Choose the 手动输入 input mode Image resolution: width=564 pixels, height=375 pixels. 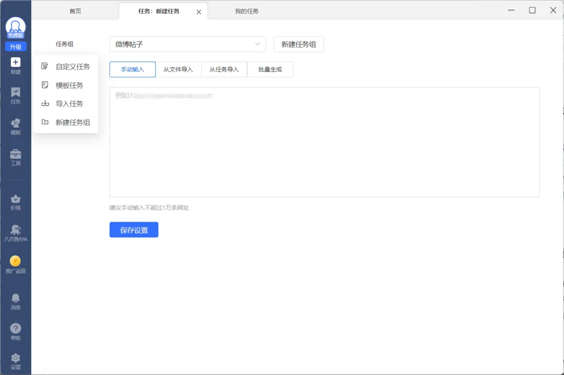coord(132,69)
